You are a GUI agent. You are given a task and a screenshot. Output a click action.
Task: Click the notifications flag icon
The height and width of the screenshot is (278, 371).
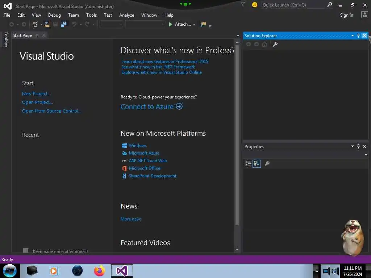[243, 4]
